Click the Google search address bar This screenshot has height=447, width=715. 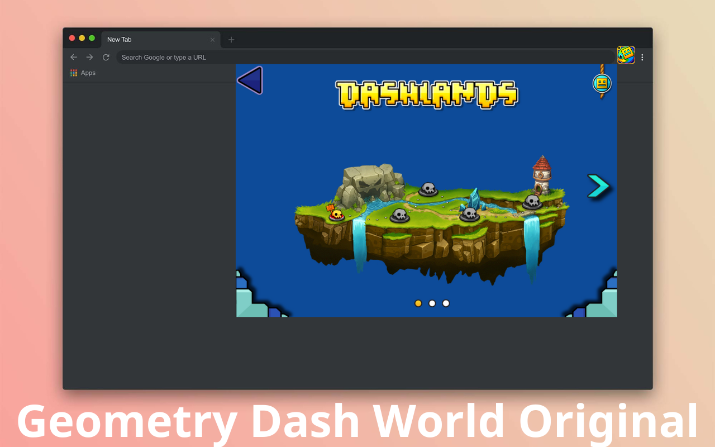168,57
